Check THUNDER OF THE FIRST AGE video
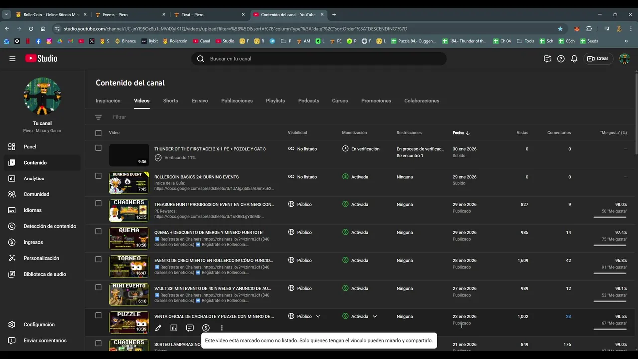638x359 pixels. (98, 148)
